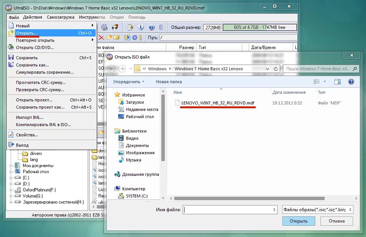Open UltraISO options via gear icon

[x=134, y=37]
